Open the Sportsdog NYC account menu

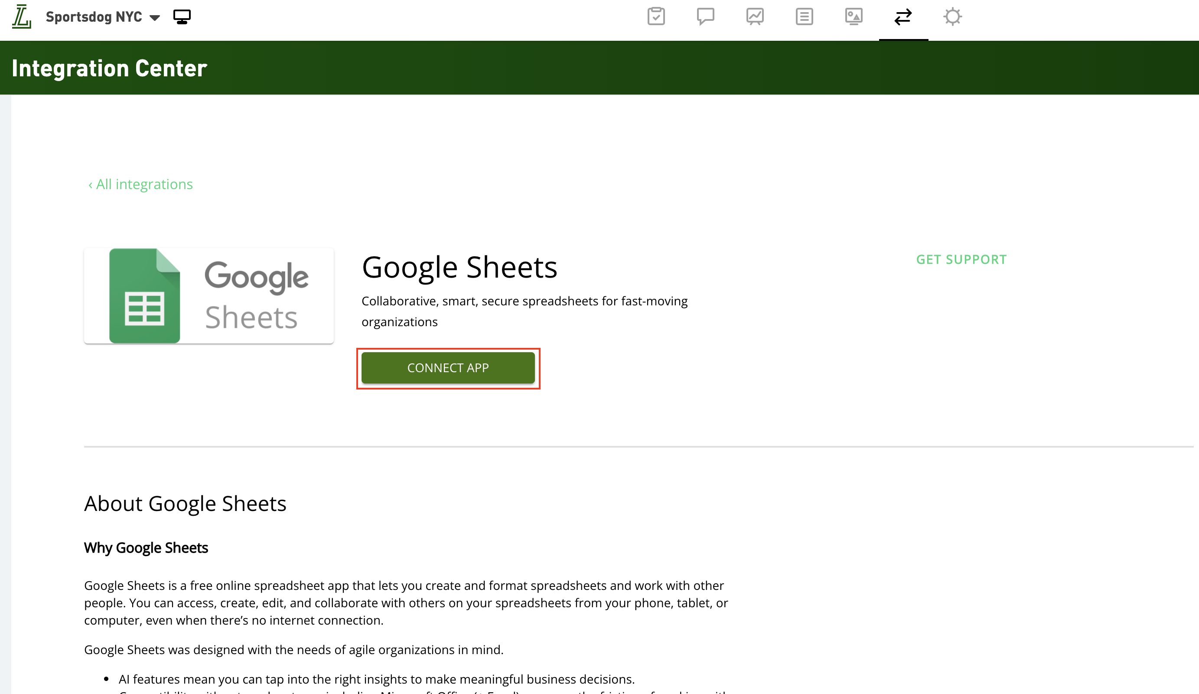click(94, 16)
